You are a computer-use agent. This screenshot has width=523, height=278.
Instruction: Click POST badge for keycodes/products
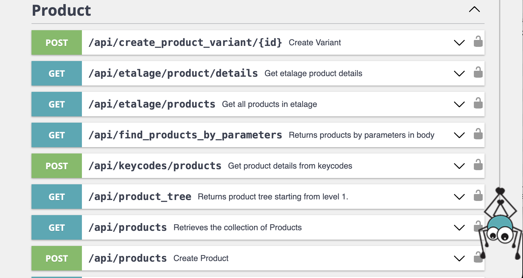[57, 166]
